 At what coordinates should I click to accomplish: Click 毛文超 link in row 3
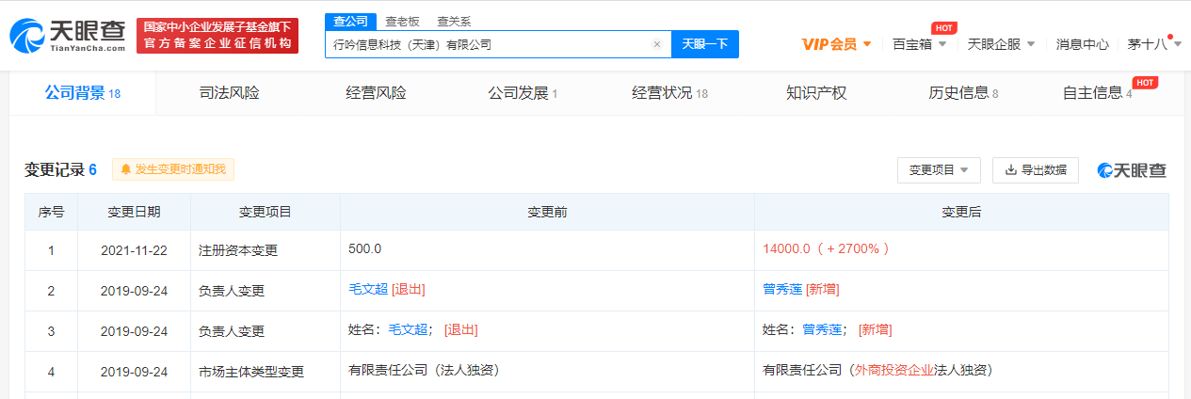(409, 330)
